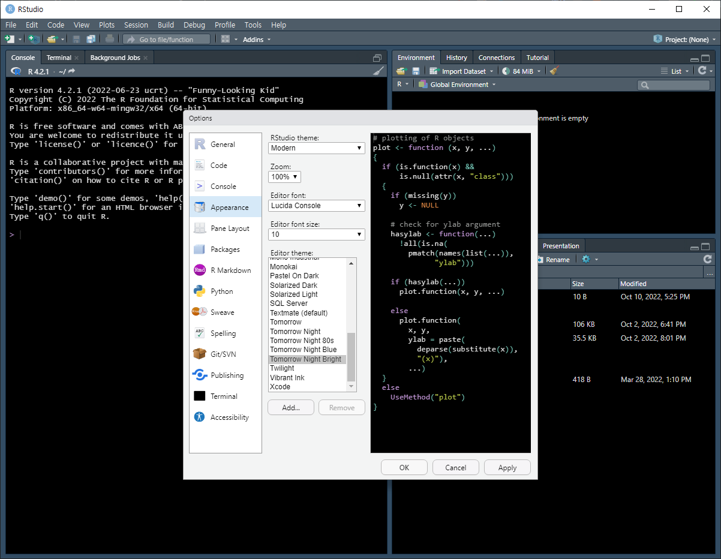Open the 84 MiB memory usage dropdown
The width and height of the screenshot is (721, 559).
click(x=521, y=71)
